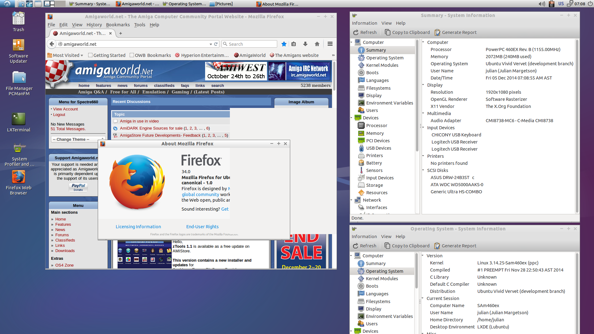Click the Firefox bookmark star icon
The image size is (594, 334).
click(284, 44)
